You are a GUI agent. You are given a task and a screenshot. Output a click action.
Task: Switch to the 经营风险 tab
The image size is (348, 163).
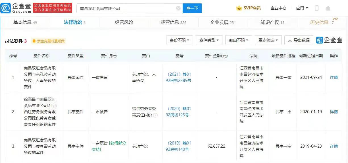click(x=124, y=22)
